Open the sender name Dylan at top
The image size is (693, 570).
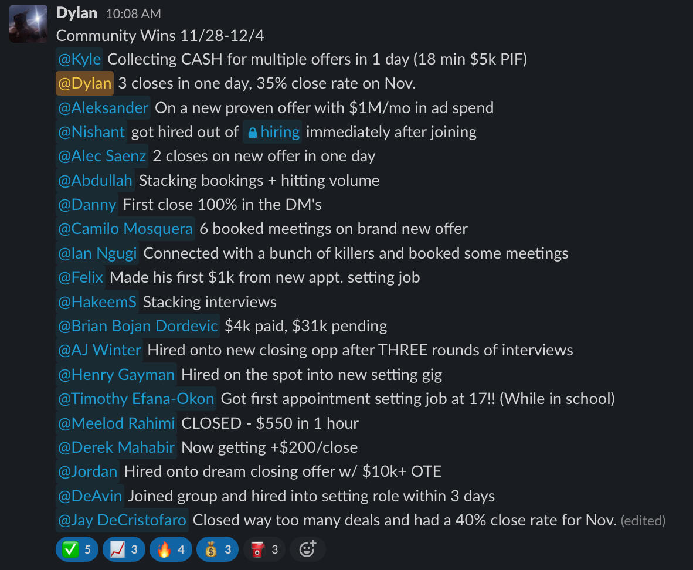pos(77,13)
